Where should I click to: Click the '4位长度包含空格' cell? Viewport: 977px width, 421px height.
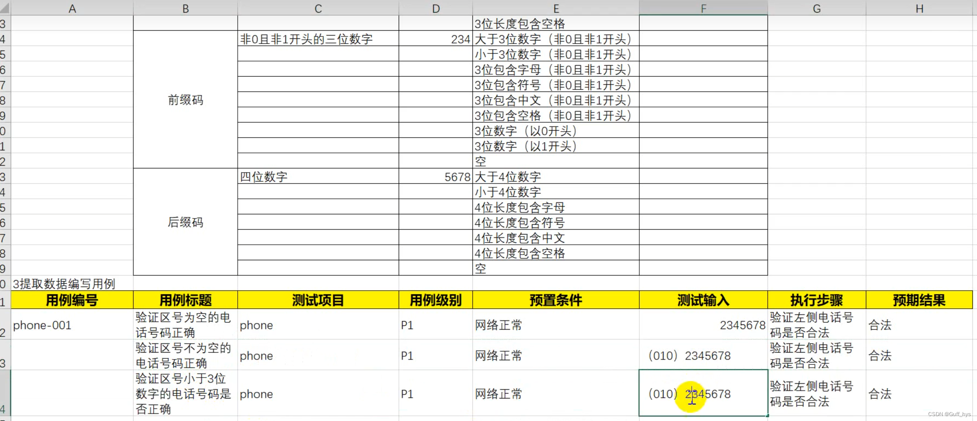click(x=556, y=253)
